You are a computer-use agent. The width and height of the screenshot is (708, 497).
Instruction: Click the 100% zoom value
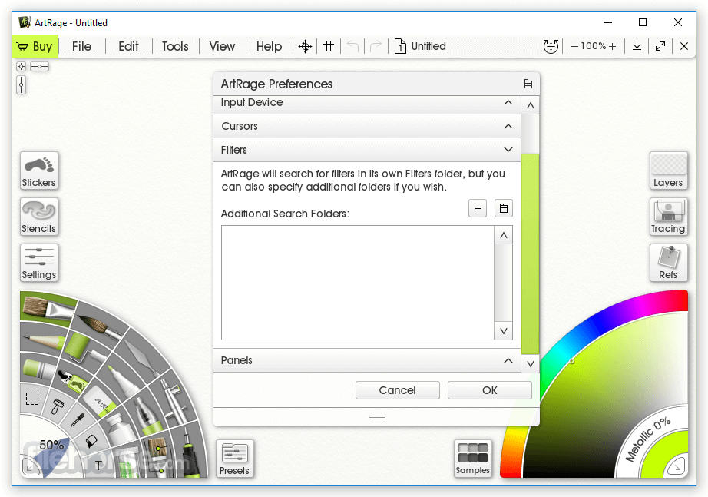tap(594, 46)
